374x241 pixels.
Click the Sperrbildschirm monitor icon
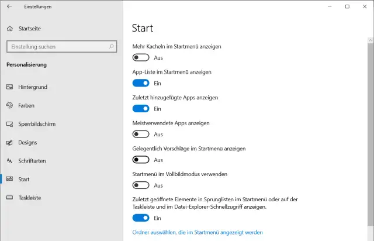[x=9, y=124]
